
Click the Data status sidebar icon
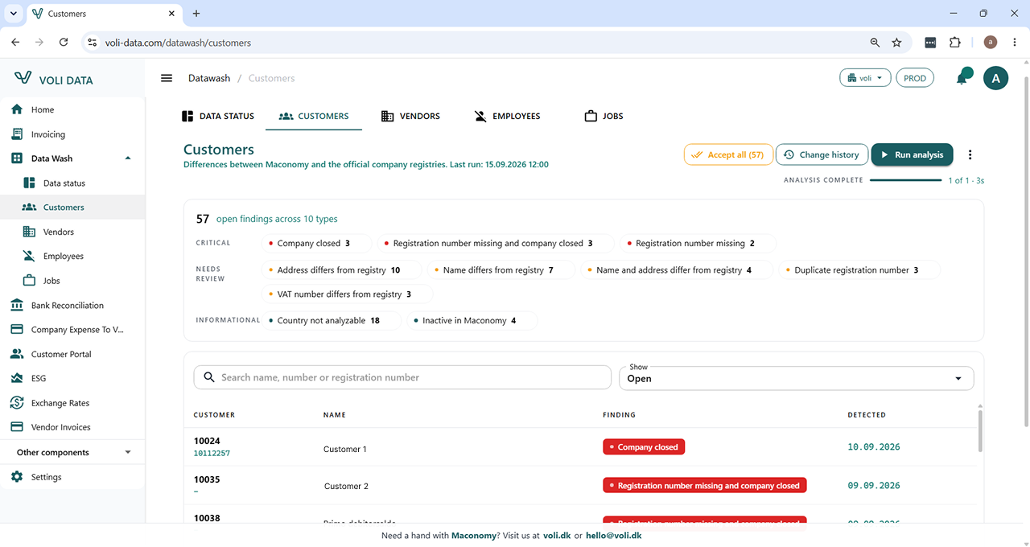click(x=29, y=183)
